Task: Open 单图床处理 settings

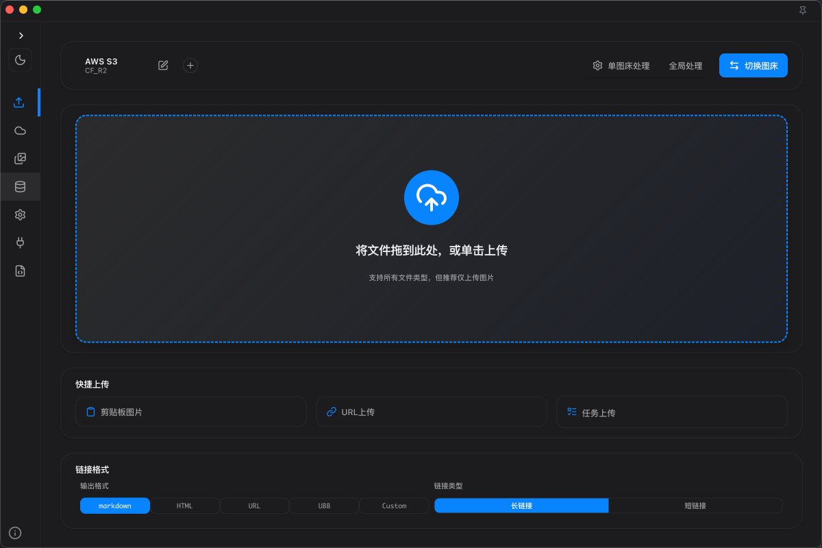Action: pyautogui.click(x=621, y=66)
